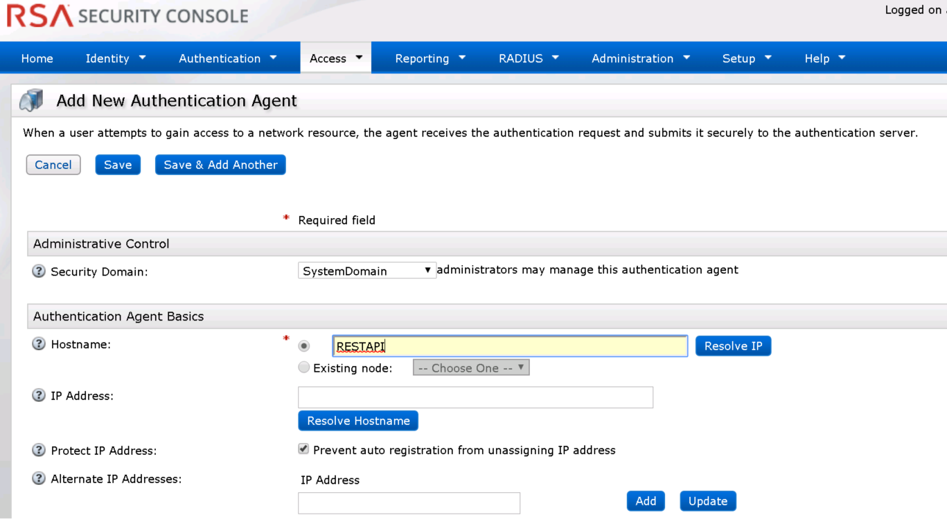
Task: Open the Identity menu dropdown
Action: (115, 58)
